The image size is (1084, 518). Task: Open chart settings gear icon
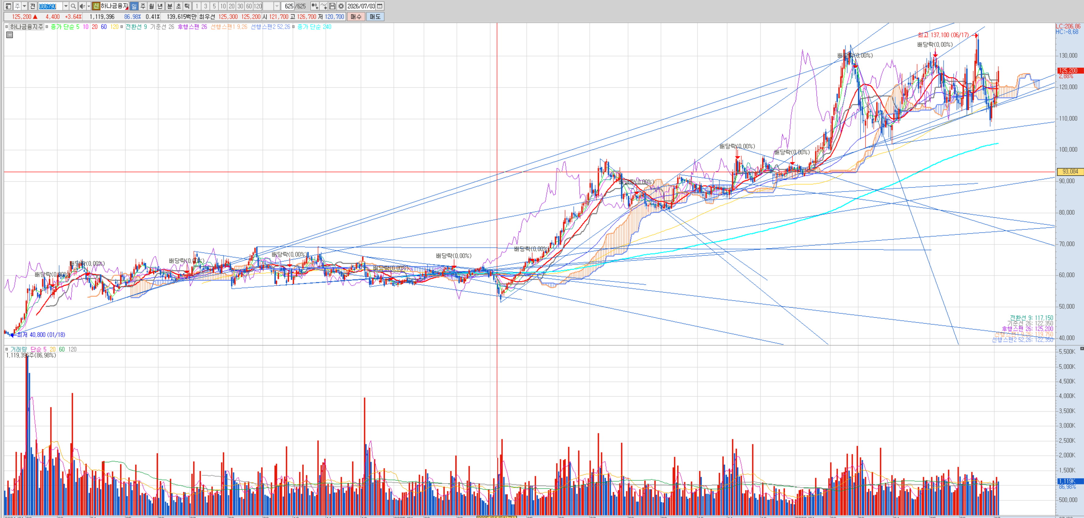pyautogui.click(x=341, y=6)
